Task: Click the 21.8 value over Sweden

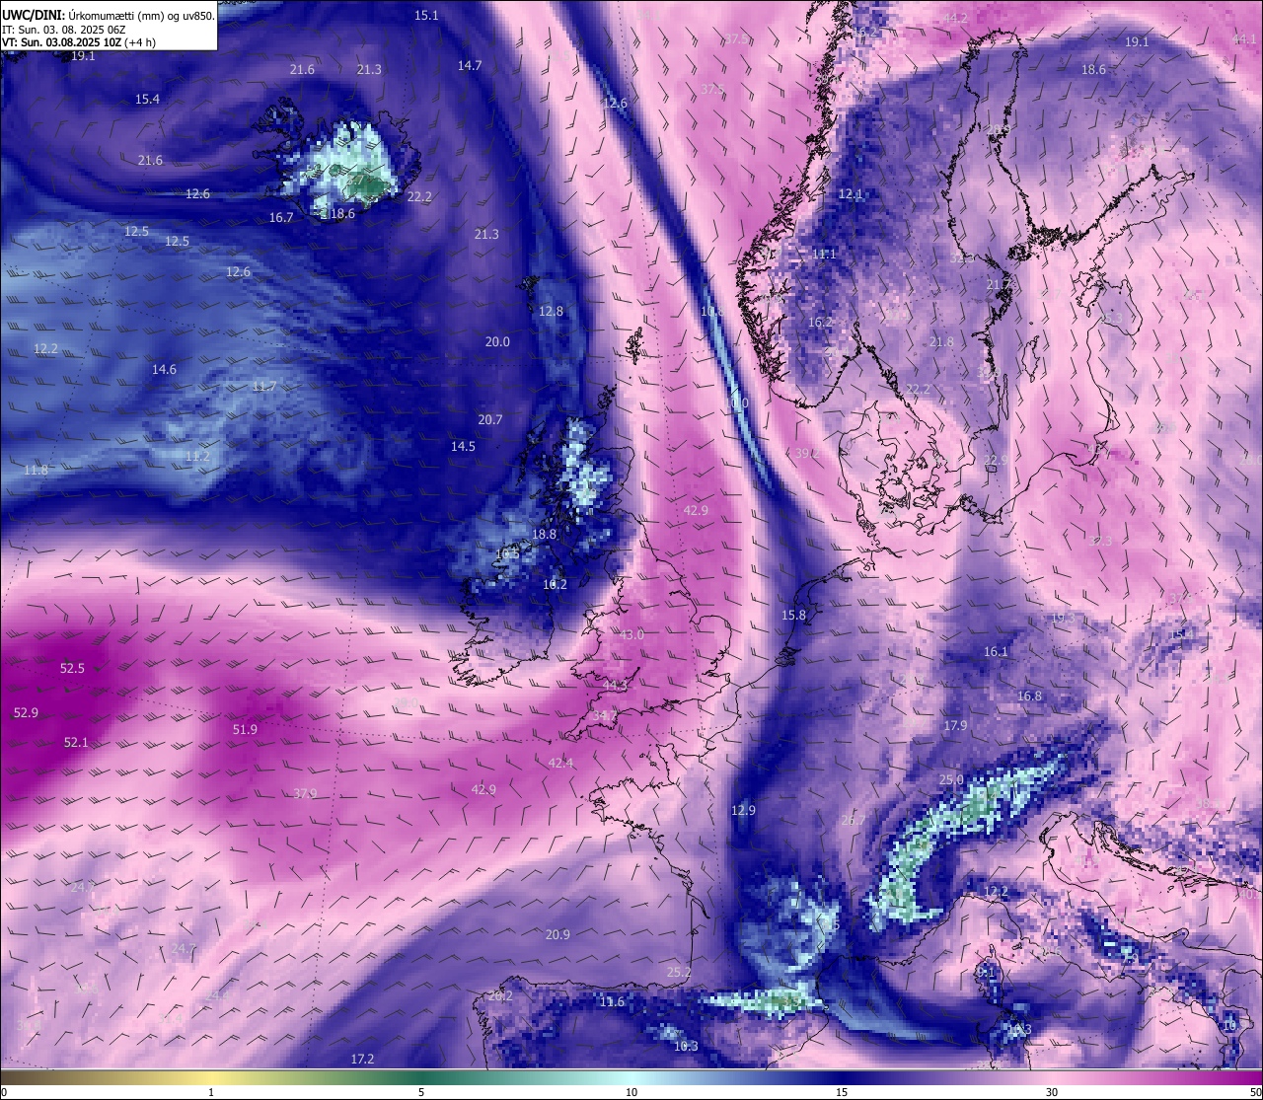Action: click(x=941, y=341)
